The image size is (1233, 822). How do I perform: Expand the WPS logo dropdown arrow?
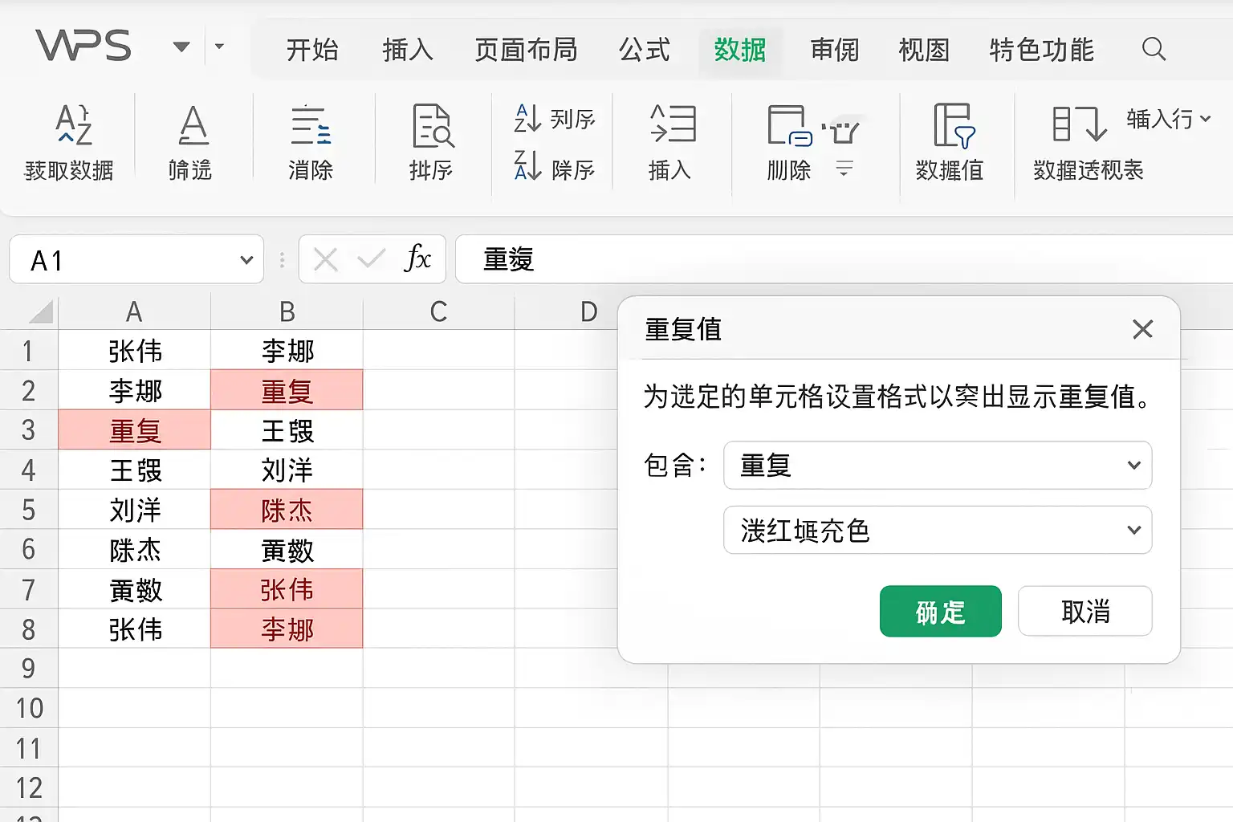coord(182,47)
